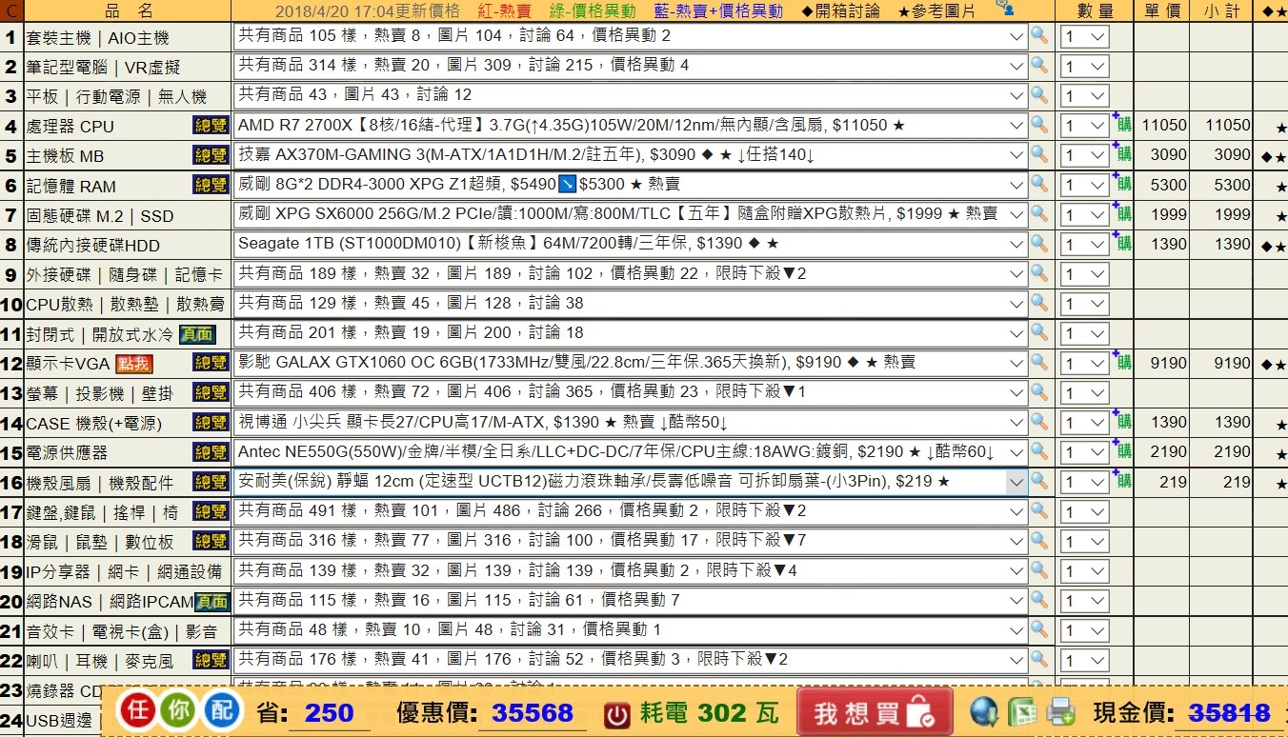Click the 總覽 button in the 螢幕 row
1288x737 pixels.
click(211, 392)
